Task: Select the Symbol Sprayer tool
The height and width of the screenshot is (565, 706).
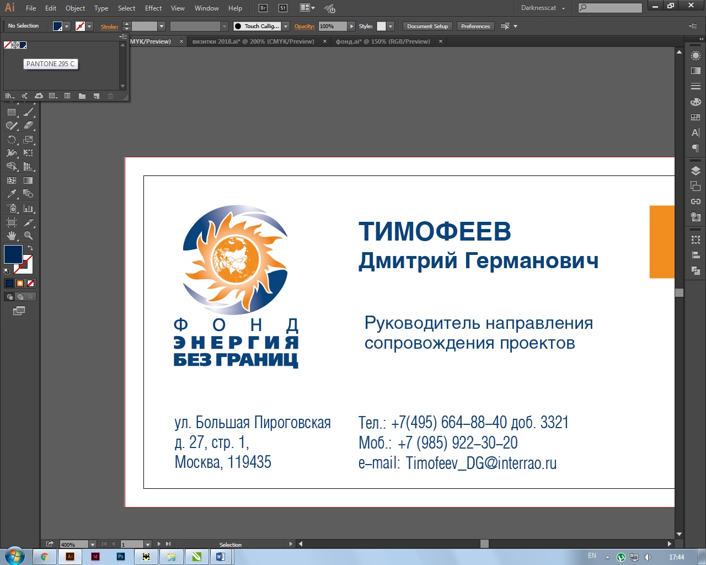Action: tap(12, 209)
